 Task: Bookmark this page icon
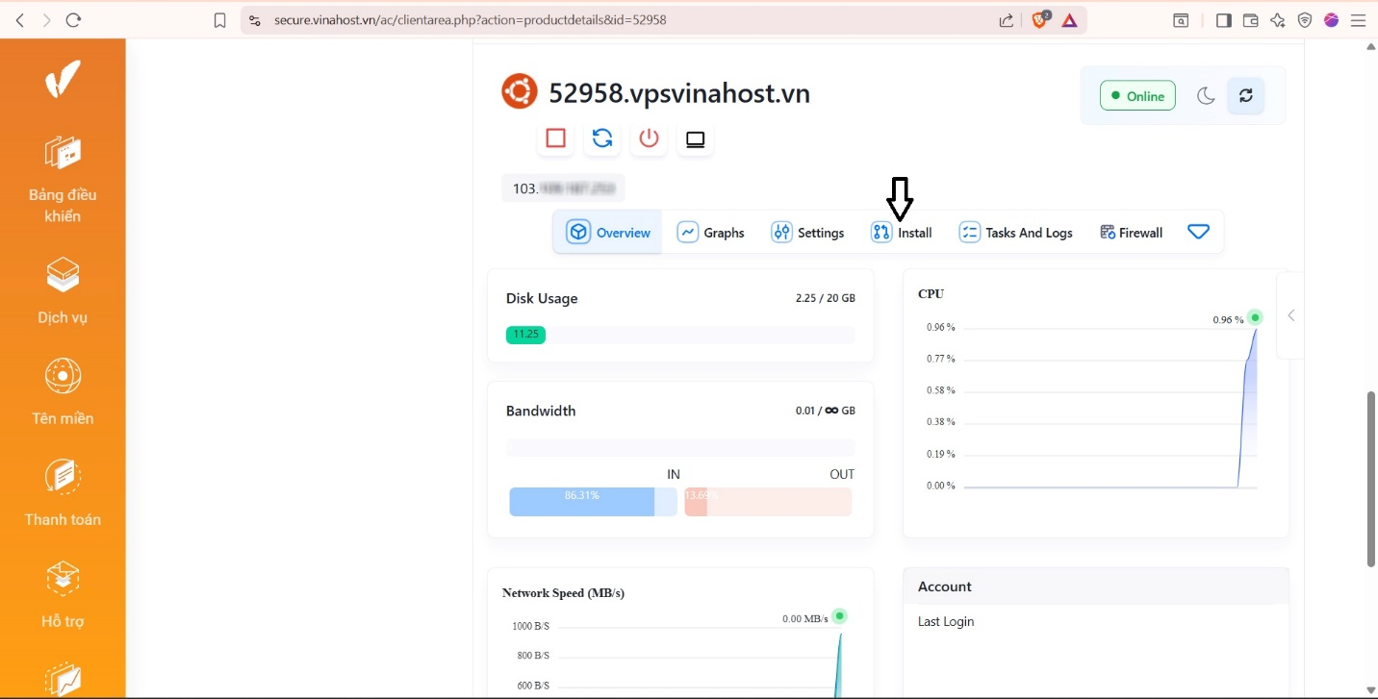coord(220,20)
